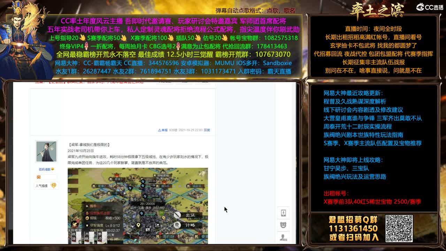Click the guide title starting 大营皇甫嵩谁与争锋

click(372, 118)
